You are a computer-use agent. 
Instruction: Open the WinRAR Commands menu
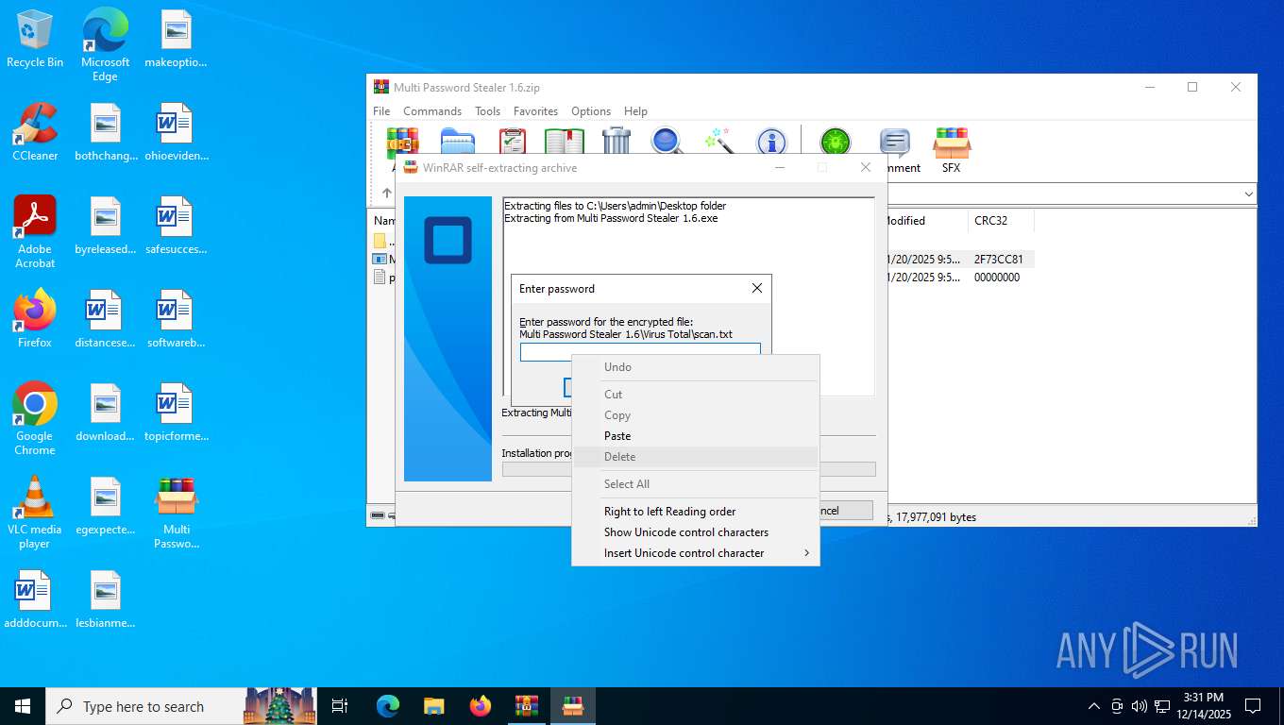pyautogui.click(x=432, y=111)
